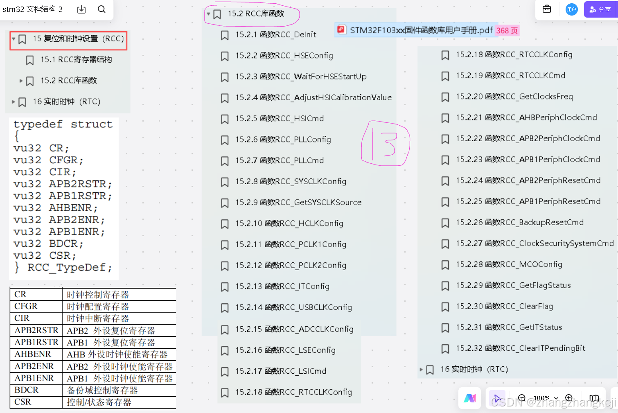618x413 pixels.
Task: Select 'RCC_APB1PeriphClockCmd' bookmark entry
Action: [x=528, y=159]
